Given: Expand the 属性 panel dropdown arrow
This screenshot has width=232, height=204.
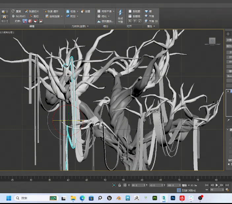Looking at the screenshot, I should 155,26.
